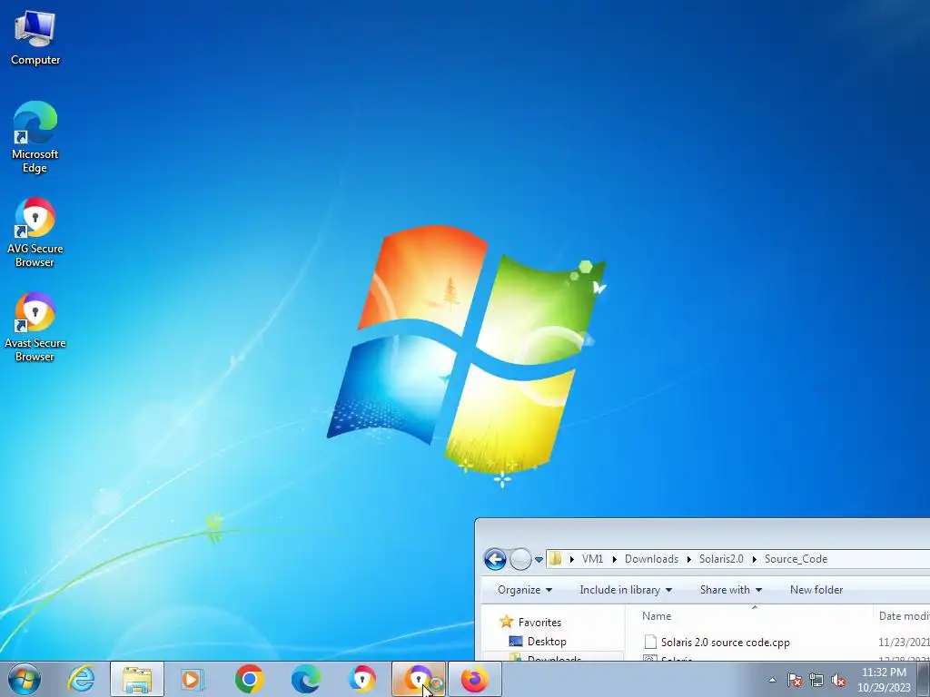
Task: Expand the arrow after VM1 in the address bar
Action: [615, 559]
